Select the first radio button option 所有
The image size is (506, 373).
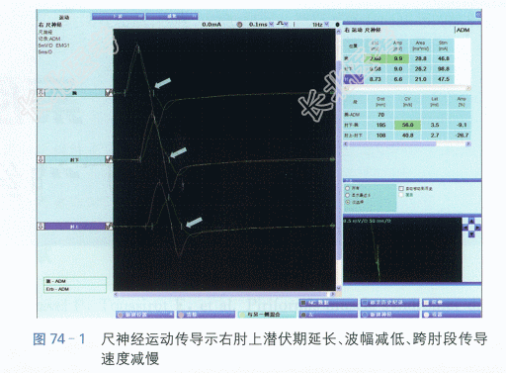tap(347, 188)
